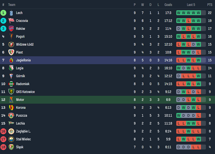Select the Widzew Łódź crest icon
The image size is (215, 154).
tap(11, 44)
